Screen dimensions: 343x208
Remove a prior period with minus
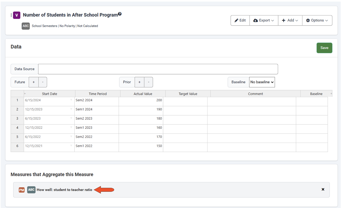tap(148, 82)
